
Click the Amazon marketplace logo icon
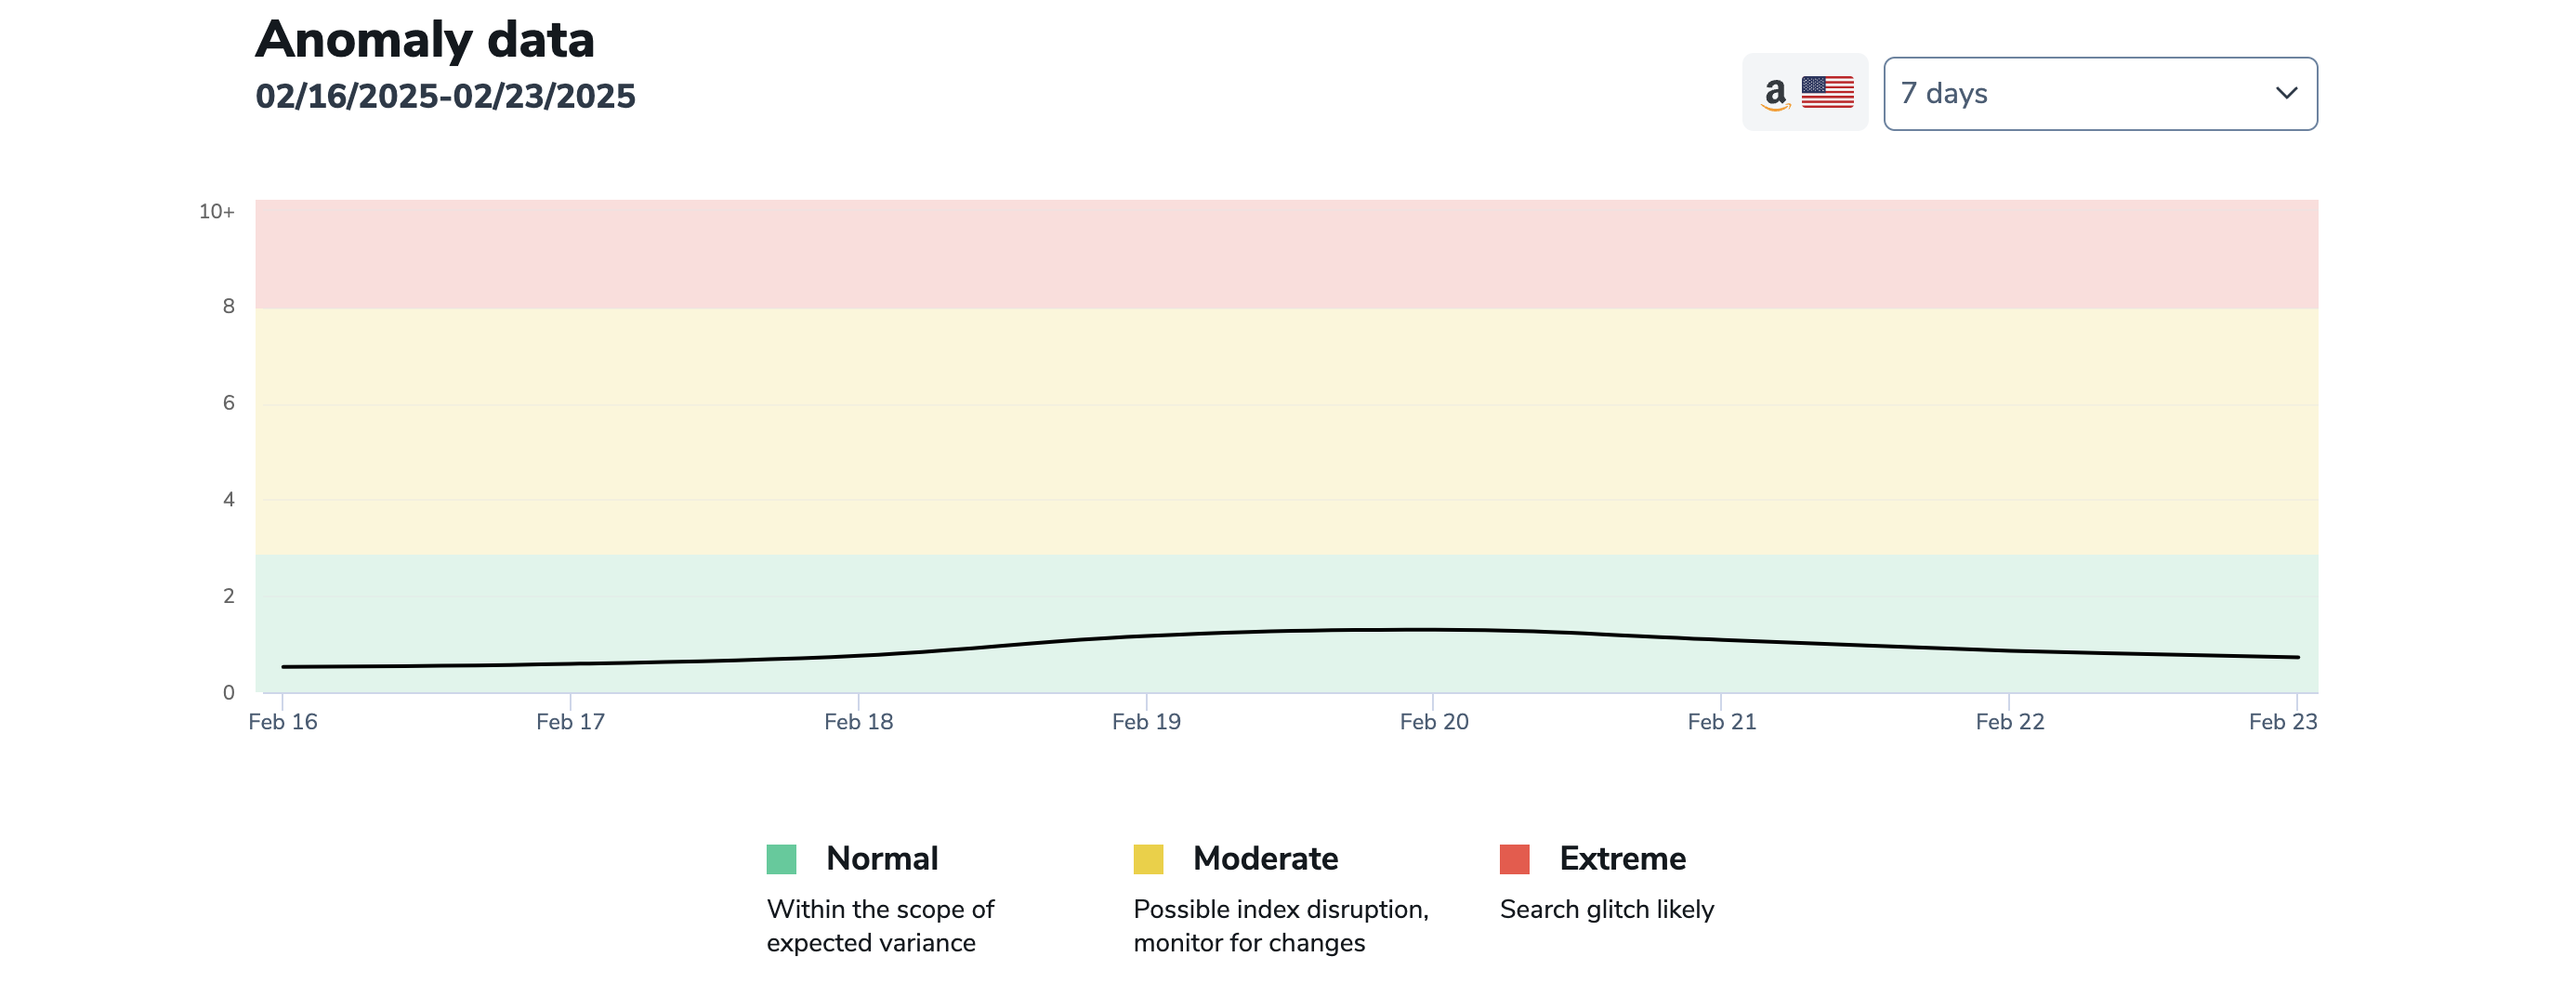(1775, 94)
